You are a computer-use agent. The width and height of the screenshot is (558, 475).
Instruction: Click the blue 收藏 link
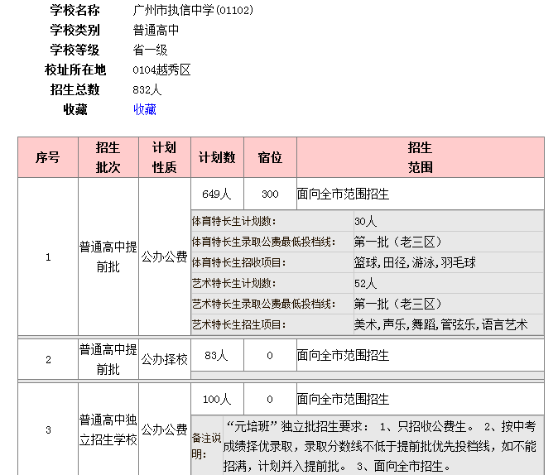(x=145, y=109)
